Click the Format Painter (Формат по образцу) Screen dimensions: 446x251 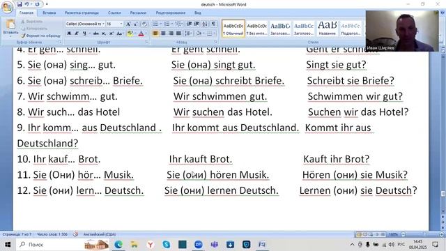(41, 36)
